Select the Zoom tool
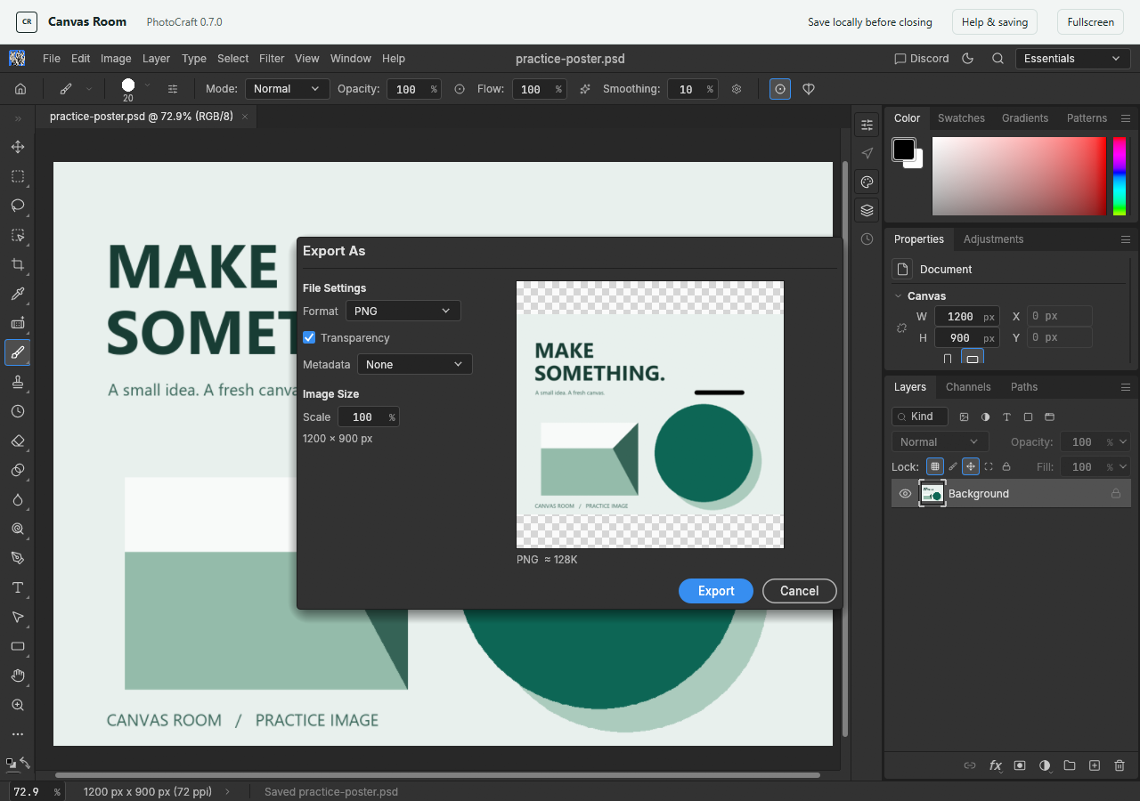1140x801 pixels. [17, 705]
